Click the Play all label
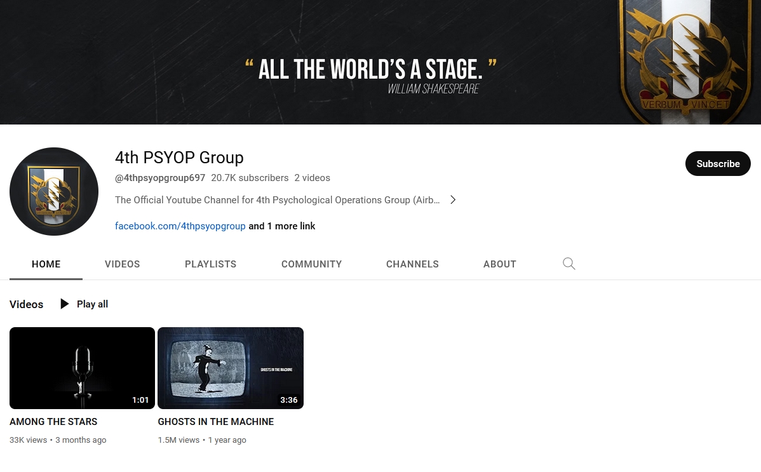The height and width of the screenshot is (472, 761). [92, 304]
